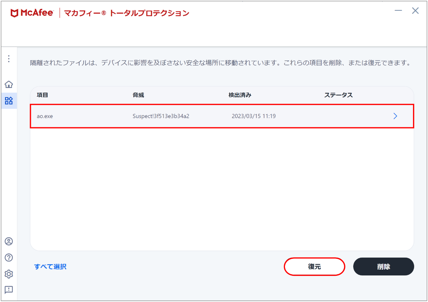Click the 検出済み column header
The height and width of the screenshot is (302, 428).
(240, 95)
